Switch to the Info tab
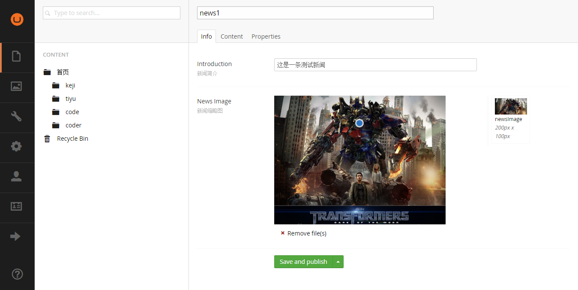Viewport: 578px width, 290px height. click(207, 36)
